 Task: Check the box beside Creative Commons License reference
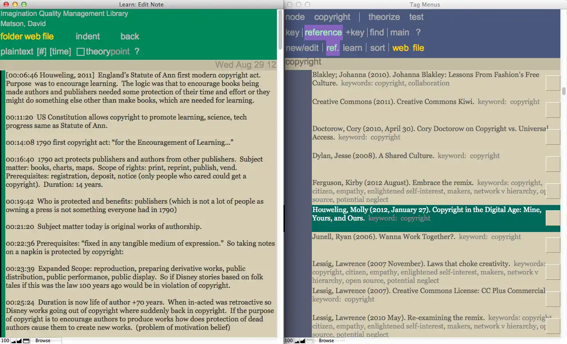(553, 299)
